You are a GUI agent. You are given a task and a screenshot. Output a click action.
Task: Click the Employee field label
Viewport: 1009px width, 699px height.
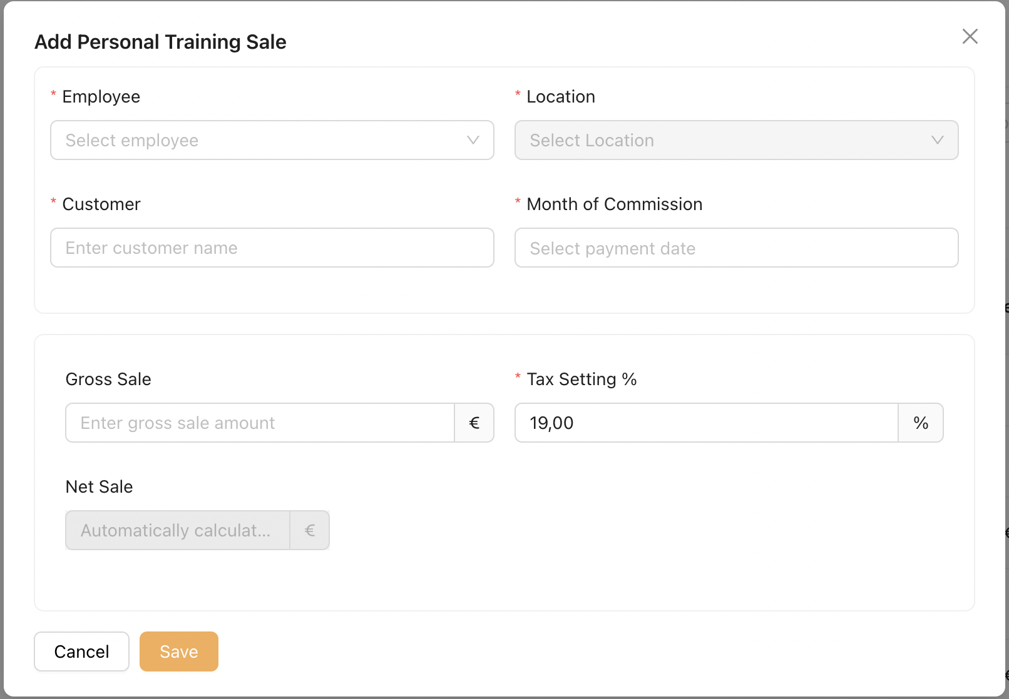[101, 97]
